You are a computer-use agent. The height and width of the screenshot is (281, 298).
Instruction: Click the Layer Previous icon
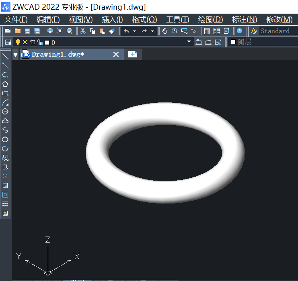click(x=208, y=42)
